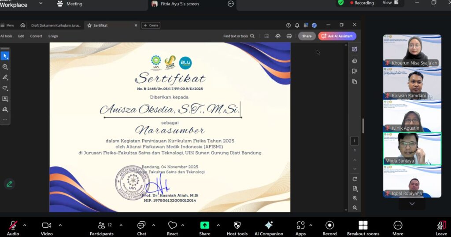The height and width of the screenshot is (237, 451).
Task: Open Breakout rooms
Action: click(363, 226)
